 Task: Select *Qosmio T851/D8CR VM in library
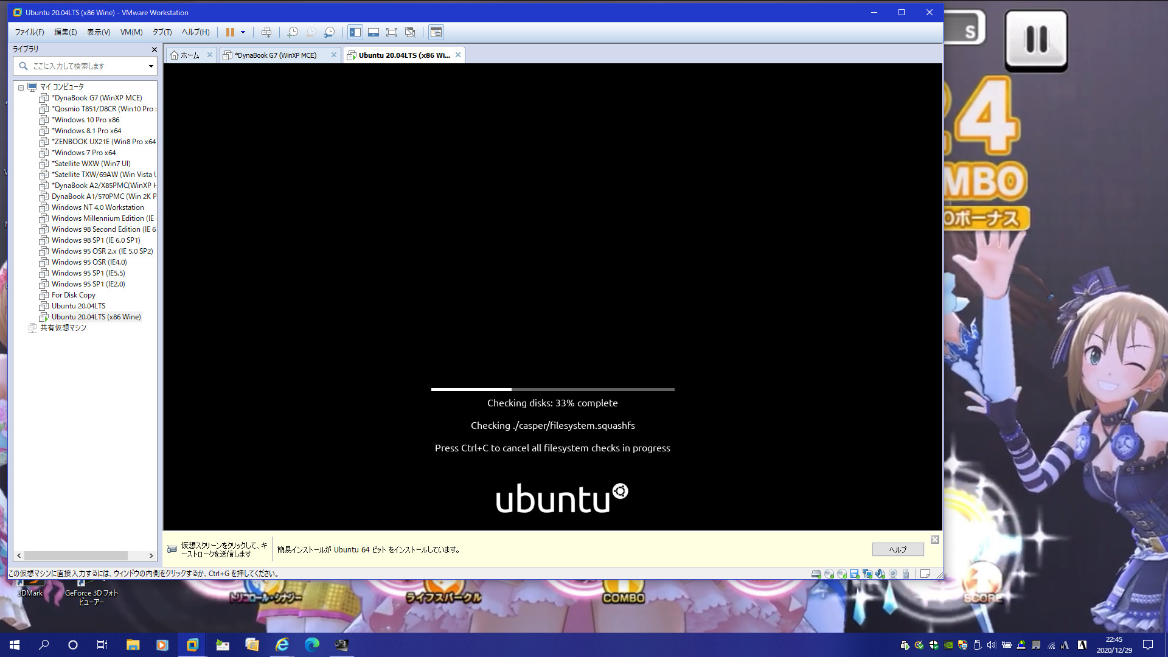click(97, 109)
